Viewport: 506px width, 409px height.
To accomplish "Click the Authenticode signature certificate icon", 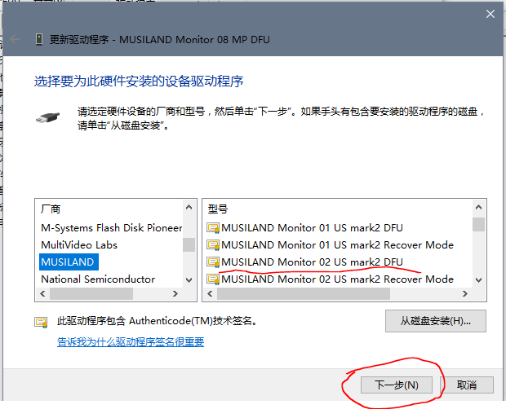I will tap(41, 322).
